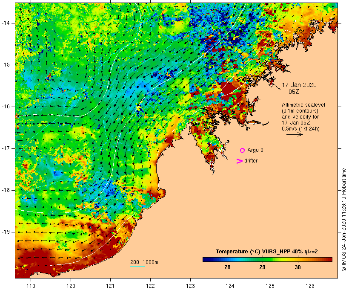Click the IMOS copyright timestamp text
Viewport: 349px width, 290px height.
tap(343, 220)
